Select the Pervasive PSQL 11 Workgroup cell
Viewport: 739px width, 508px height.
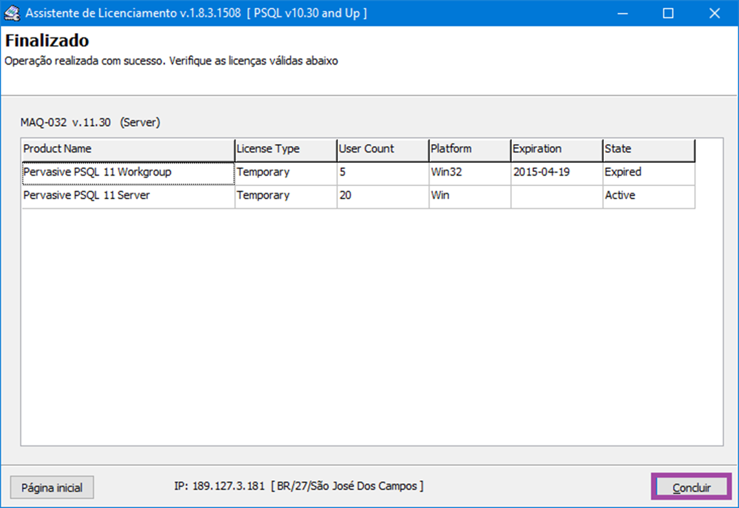click(x=128, y=173)
